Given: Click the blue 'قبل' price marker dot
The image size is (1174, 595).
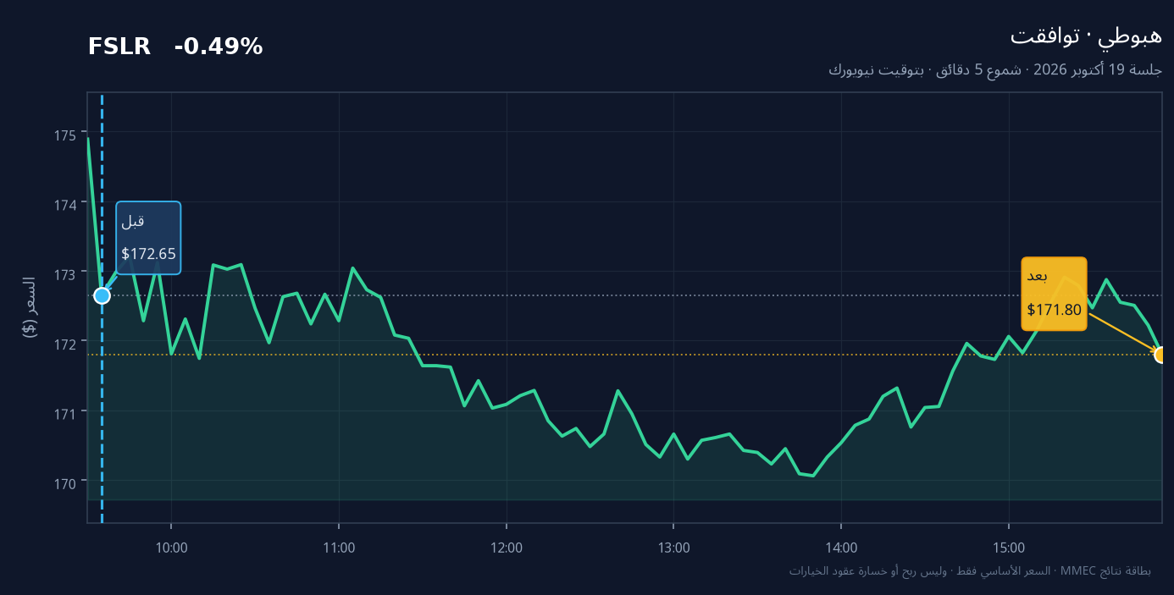Looking at the screenshot, I should tap(102, 295).
